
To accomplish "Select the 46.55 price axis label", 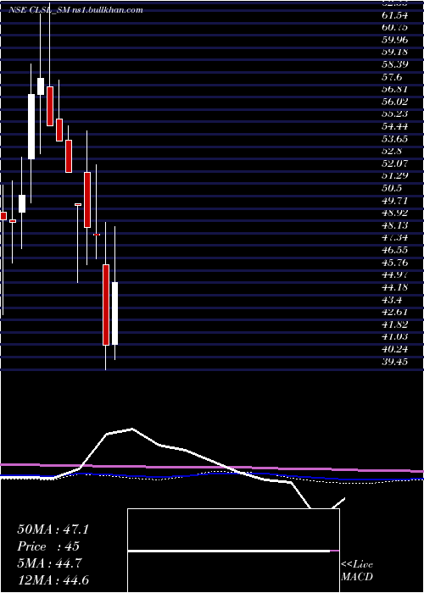I will [x=395, y=250].
